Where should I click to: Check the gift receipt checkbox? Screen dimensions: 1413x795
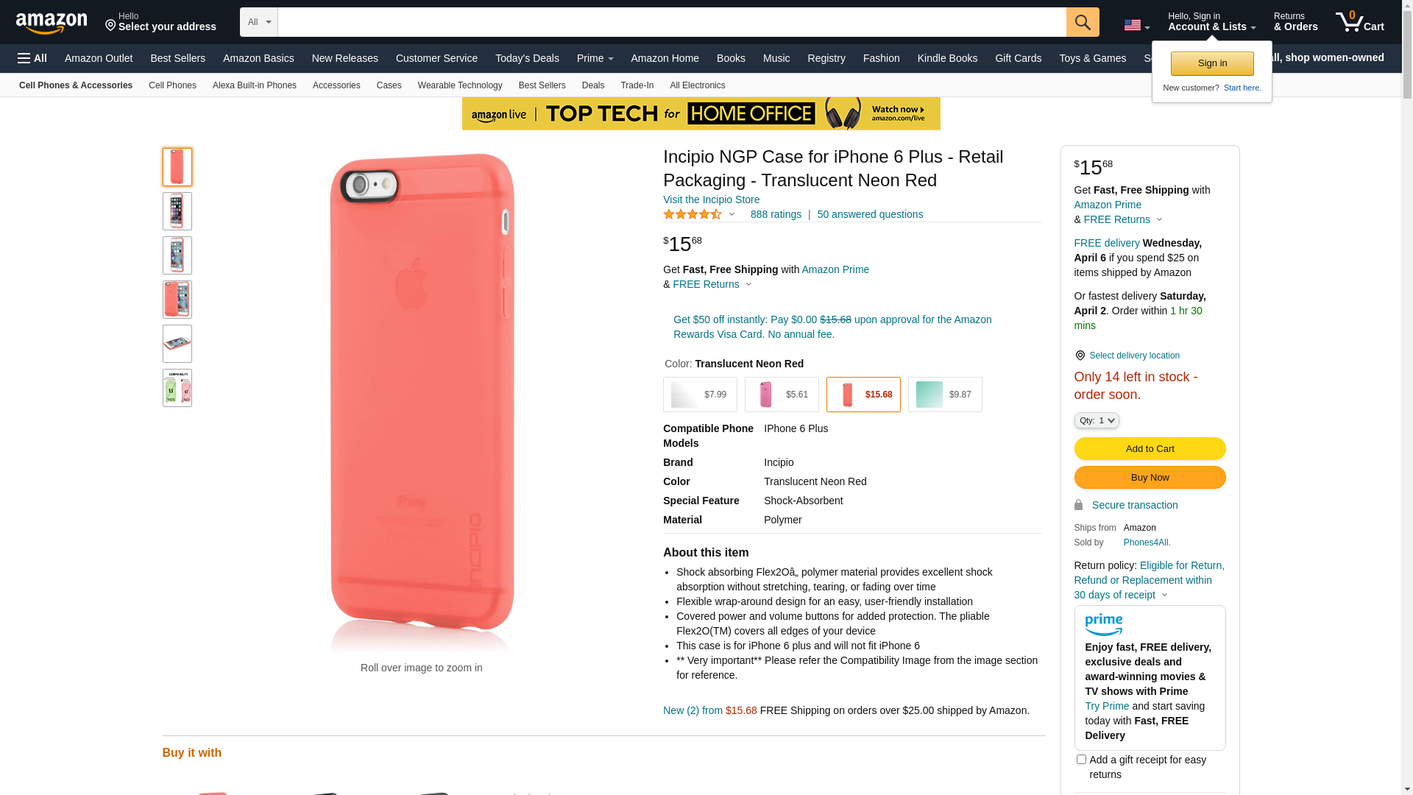[1081, 759]
